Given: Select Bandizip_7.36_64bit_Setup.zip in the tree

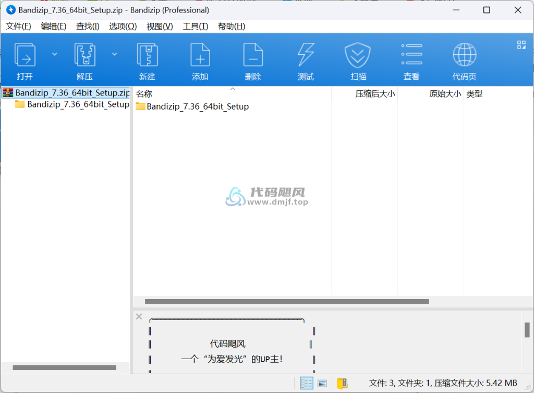Looking at the screenshot, I should coord(66,93).
